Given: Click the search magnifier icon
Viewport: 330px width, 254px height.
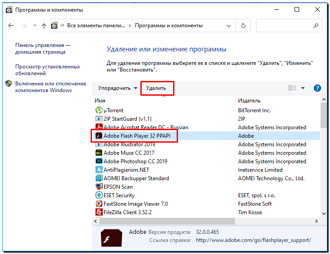Looking at the screenshot, I should (316, 25).
